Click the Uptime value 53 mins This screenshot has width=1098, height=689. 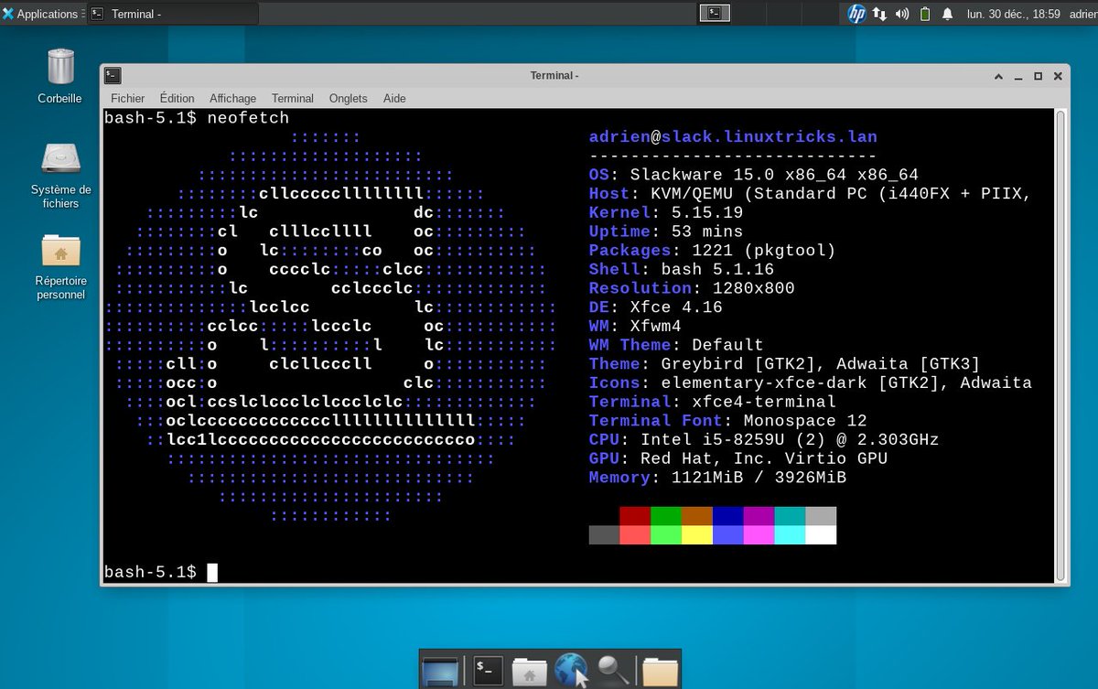point(707,231)
